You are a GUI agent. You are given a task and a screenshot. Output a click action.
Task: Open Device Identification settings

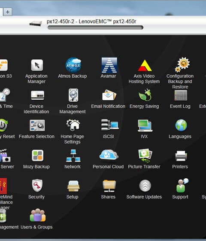point(37,95)
